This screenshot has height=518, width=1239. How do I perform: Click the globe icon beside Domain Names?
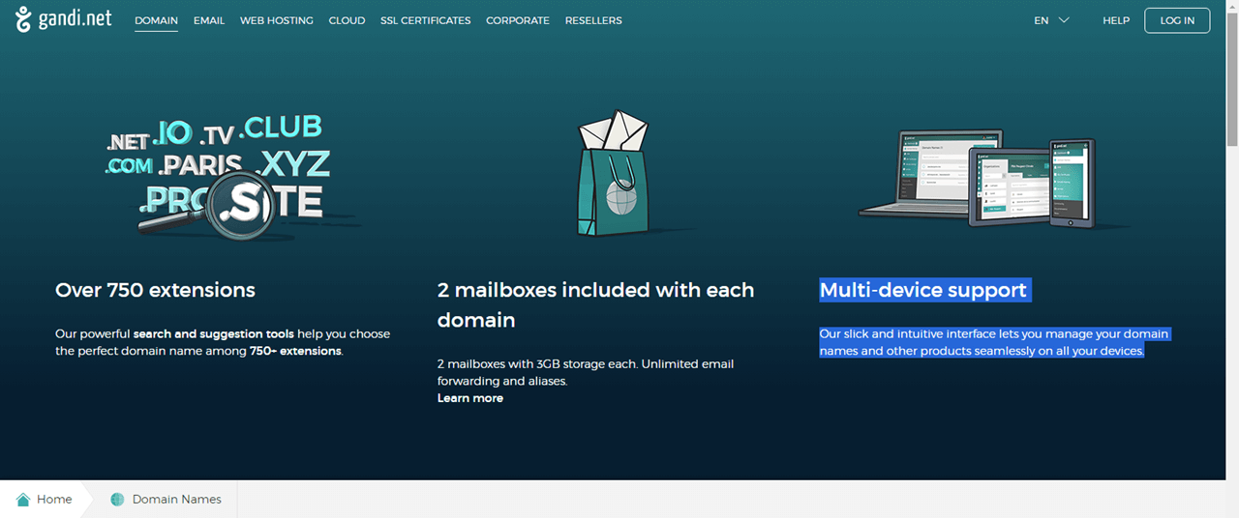click(117, 500)
